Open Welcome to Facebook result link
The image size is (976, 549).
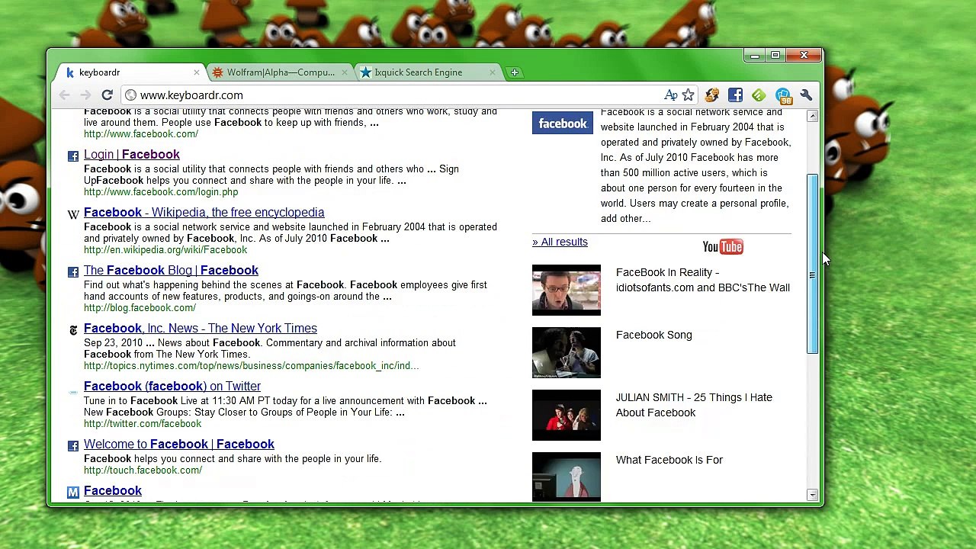click(179, 445)
